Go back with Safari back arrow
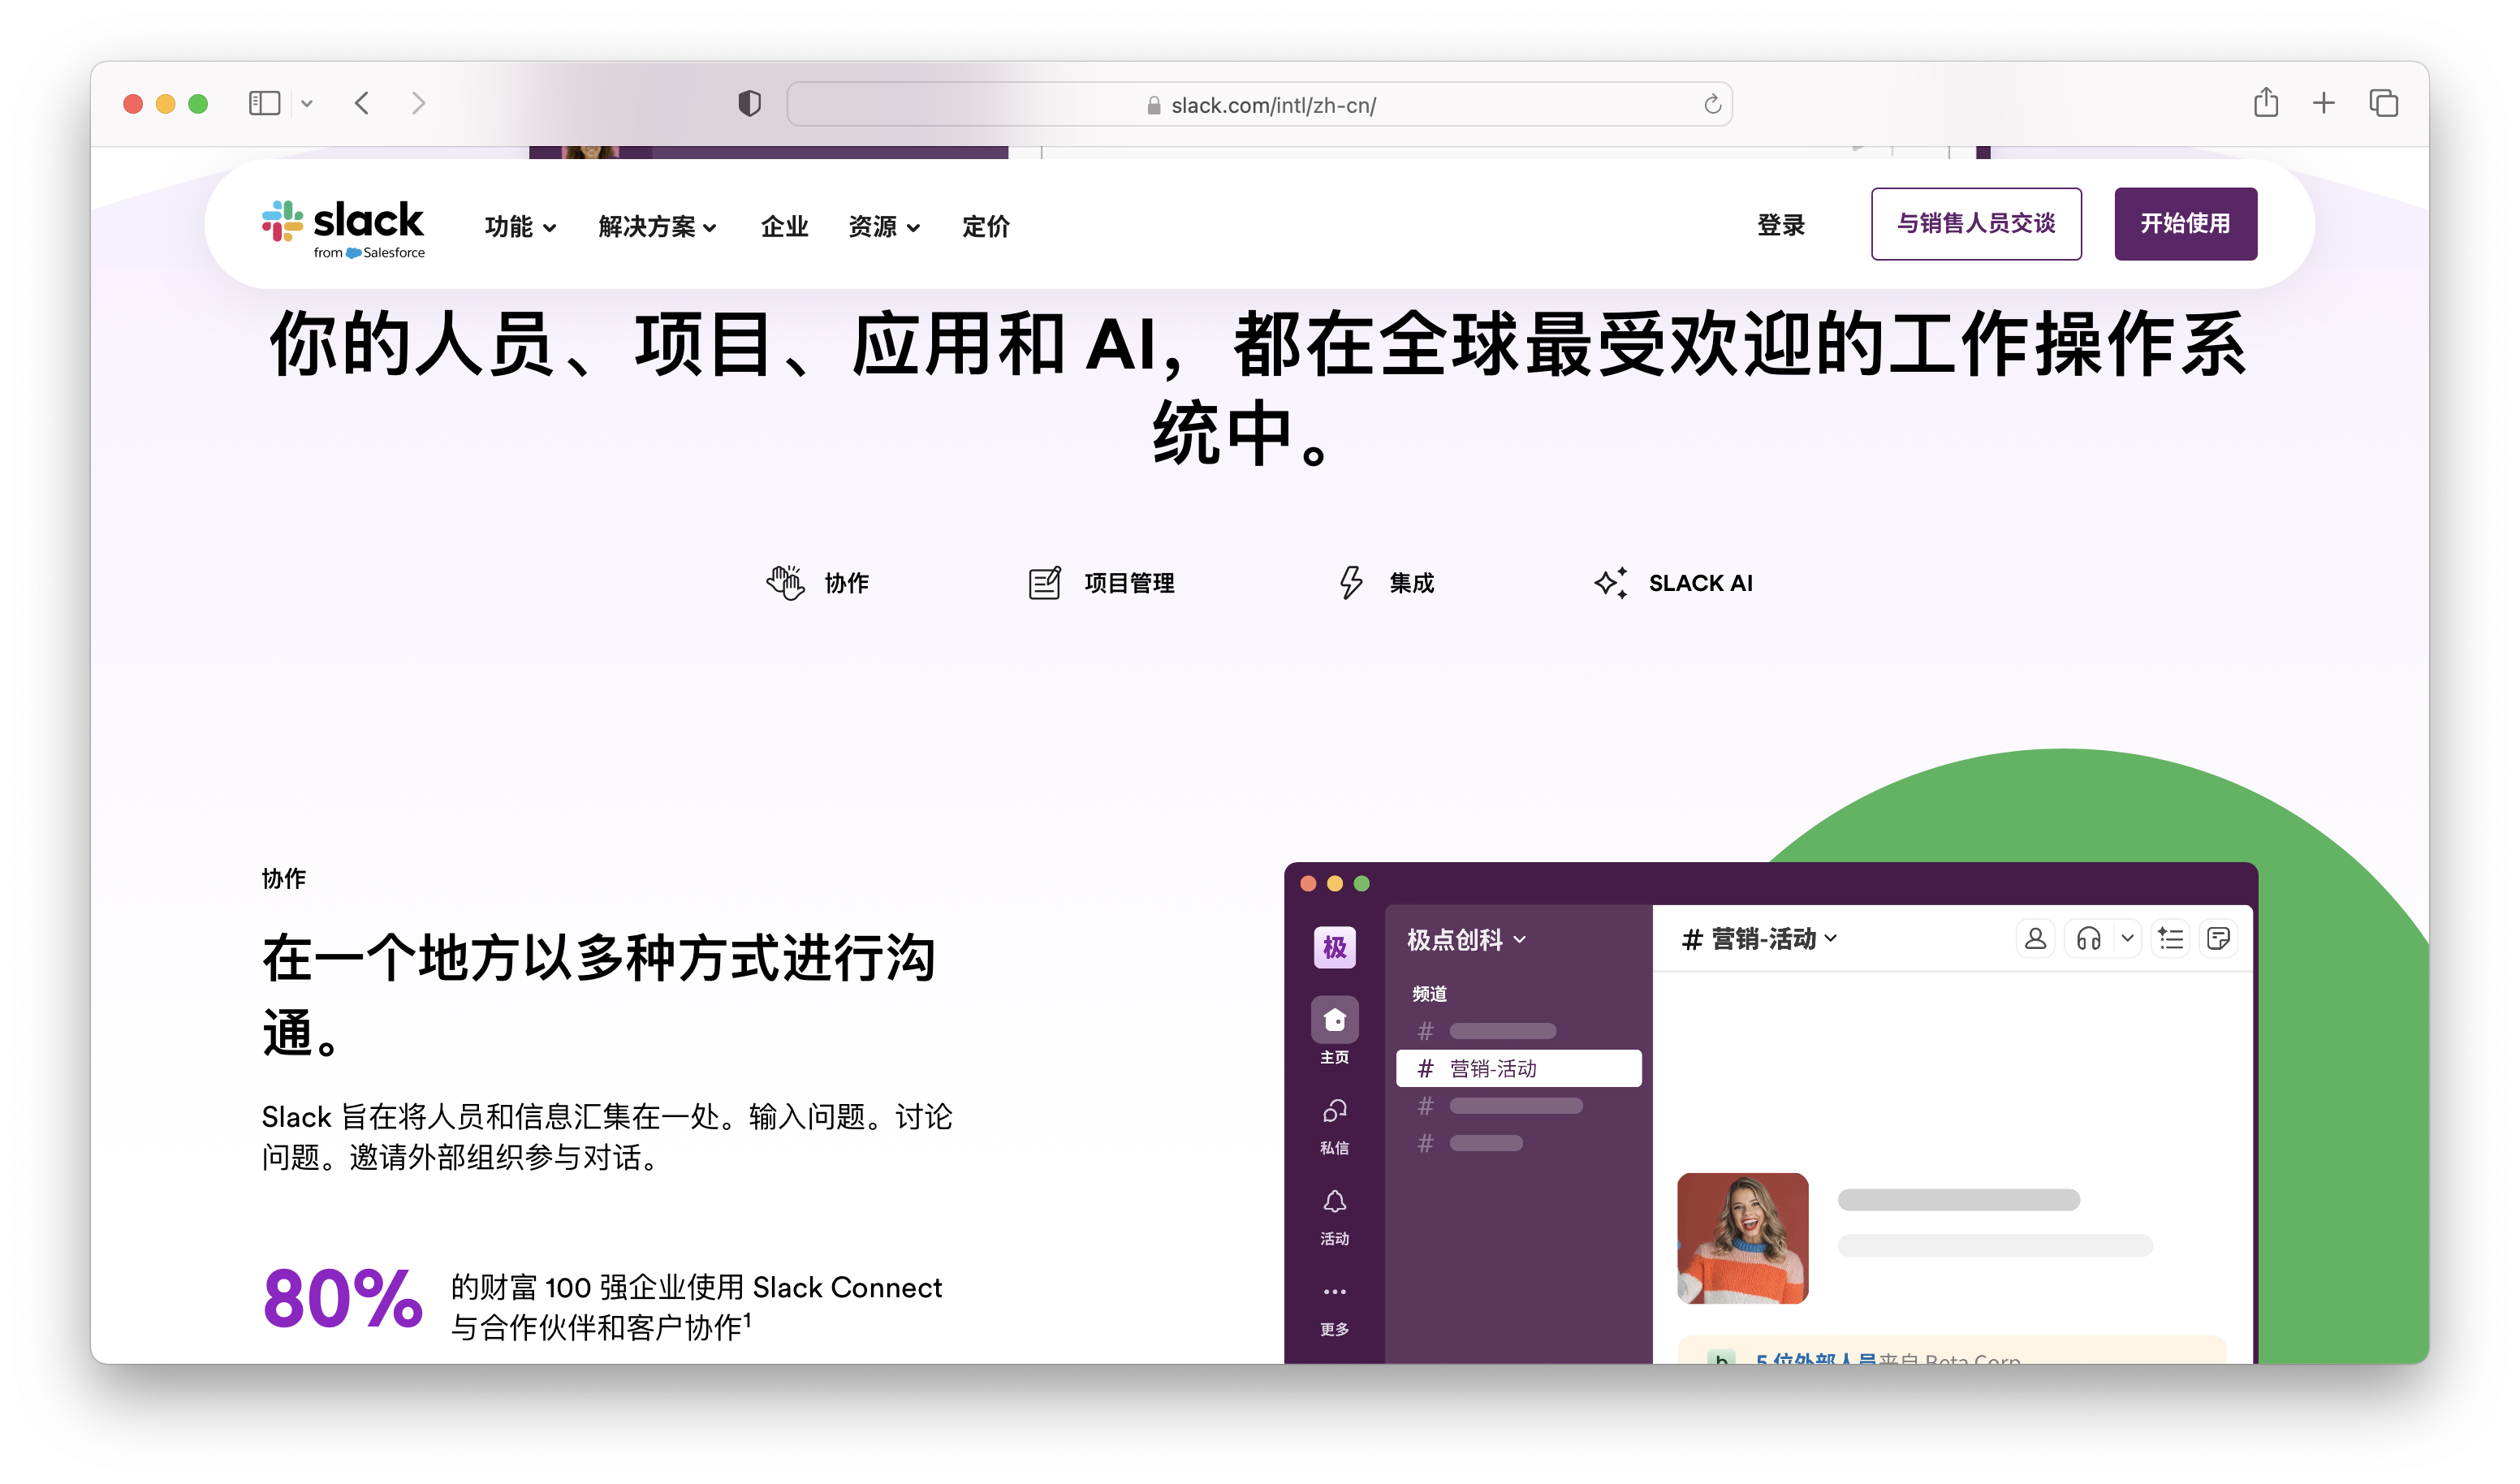The height and width of the screenshot is (1484, 2520). click(x=362, y=103)
